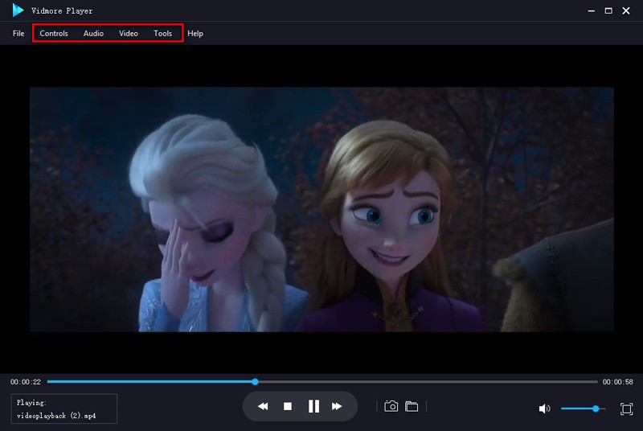Minimize the Vidmore Player window

click(x=587, y=10)
